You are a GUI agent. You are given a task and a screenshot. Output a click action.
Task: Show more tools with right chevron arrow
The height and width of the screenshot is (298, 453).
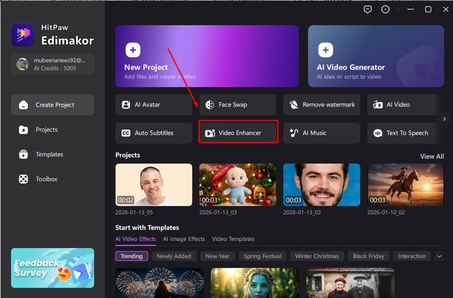pos(444,119)
